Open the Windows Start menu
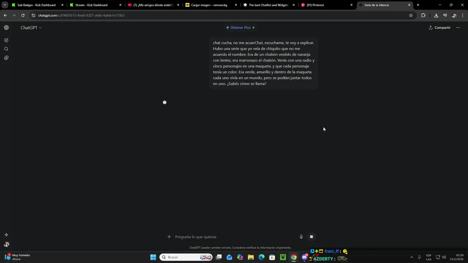468x263 pixels. click(153, 257)
